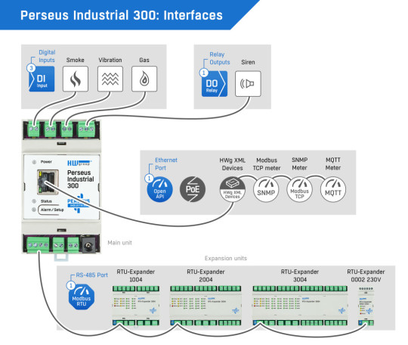
Task: Click the 'Perseus Industrial 300: Interfaces' title
Action: [x=122, y=15]
